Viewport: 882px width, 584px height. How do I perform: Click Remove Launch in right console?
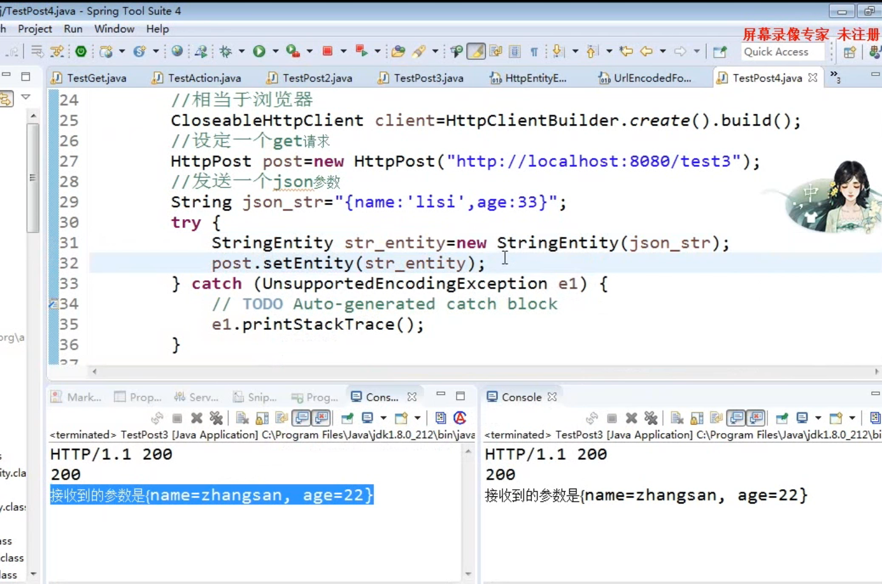point(631,418)
